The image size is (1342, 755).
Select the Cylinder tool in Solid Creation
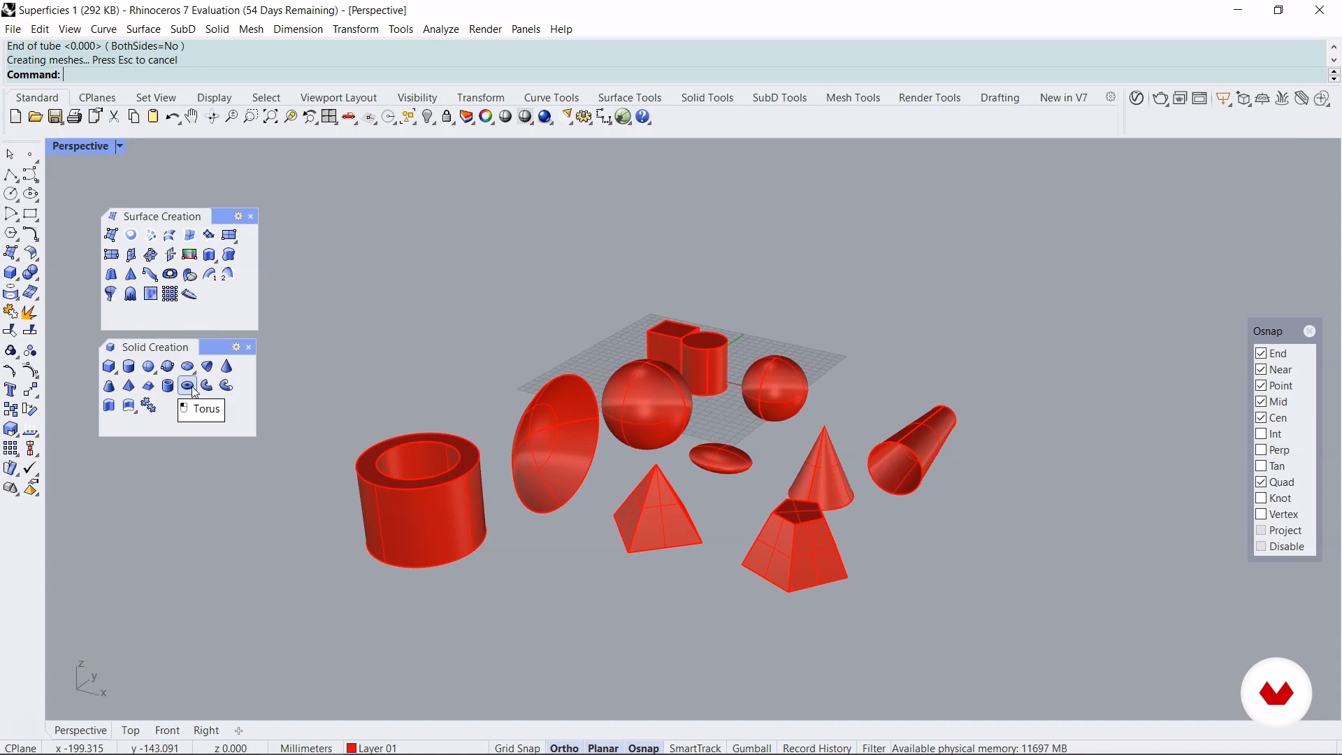pos(129,366)
